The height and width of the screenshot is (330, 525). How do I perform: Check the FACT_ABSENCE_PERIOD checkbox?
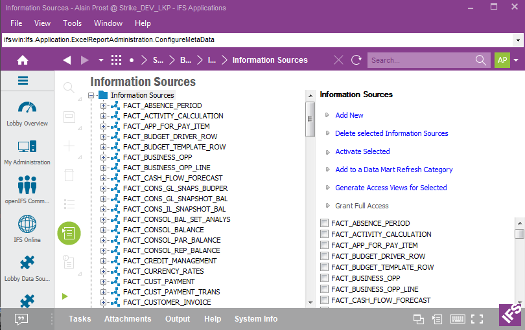coord(324,224)
